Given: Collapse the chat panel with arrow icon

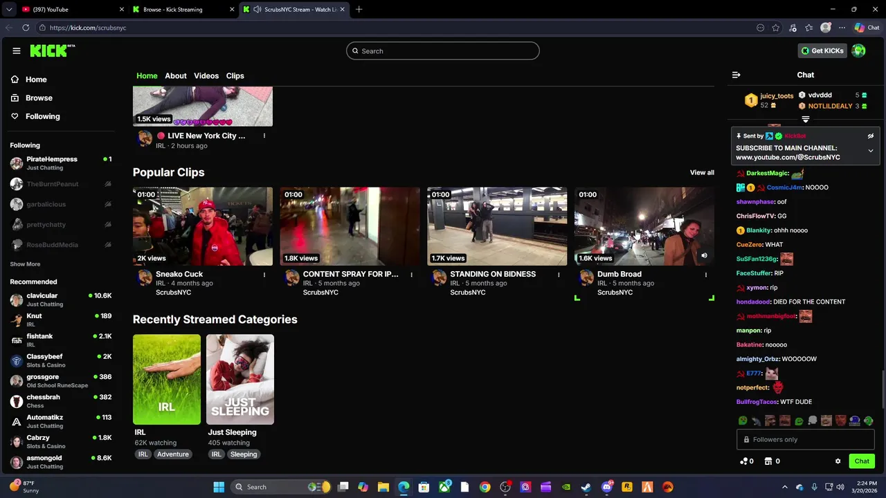Looking at the screenshot, I should click(736, 75).
